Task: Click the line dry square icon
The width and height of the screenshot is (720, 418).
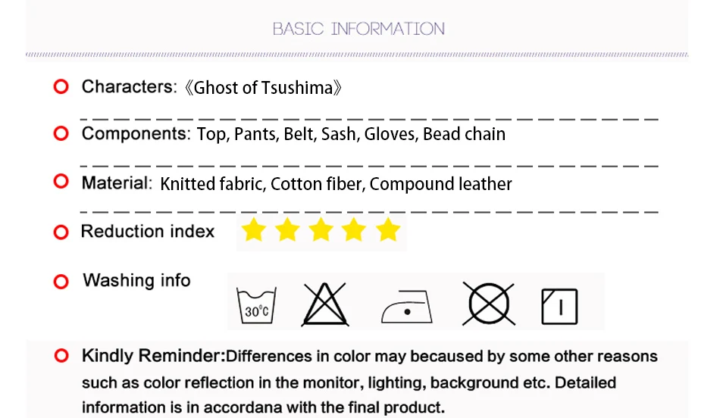Action: coord(559,307)
